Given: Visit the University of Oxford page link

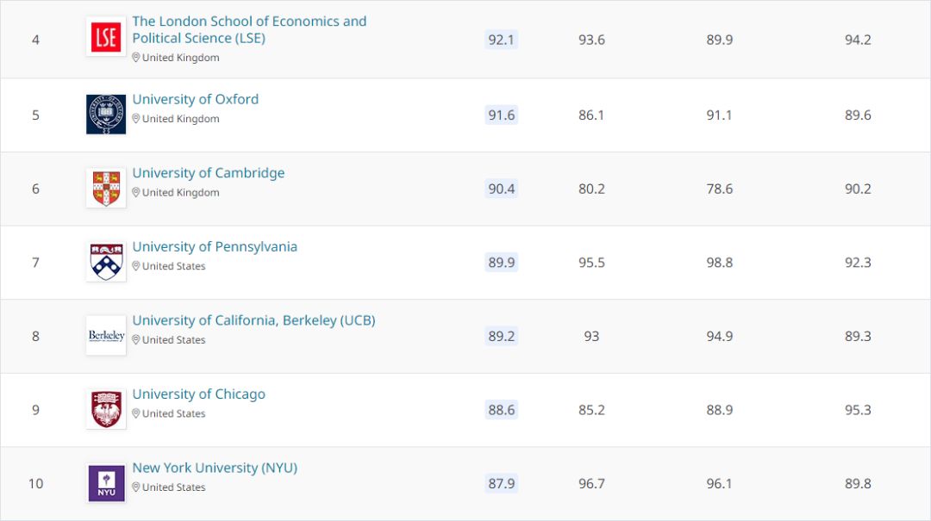Looking at the screenshot, I should [196, 99].
